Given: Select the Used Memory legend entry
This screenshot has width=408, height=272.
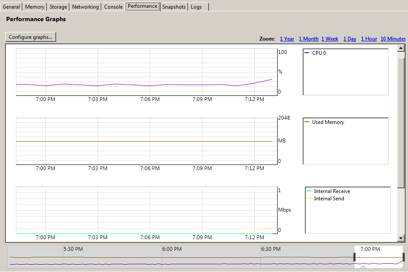Looking at the screenshot, I should 324,122.
